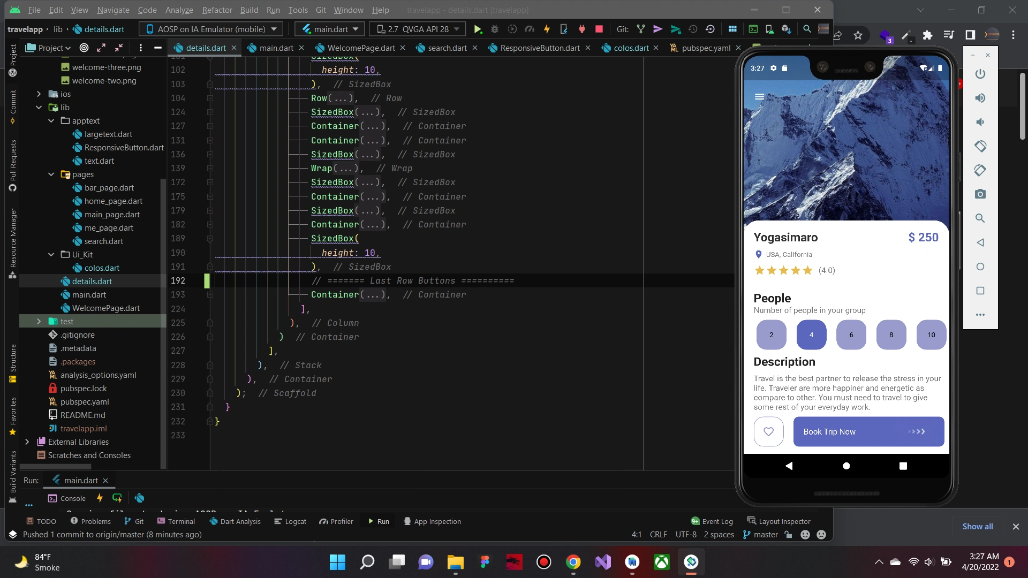1028x578 pixels.
Task: Switch to the WelcomePage.dart editor tab
Action: 361,48
